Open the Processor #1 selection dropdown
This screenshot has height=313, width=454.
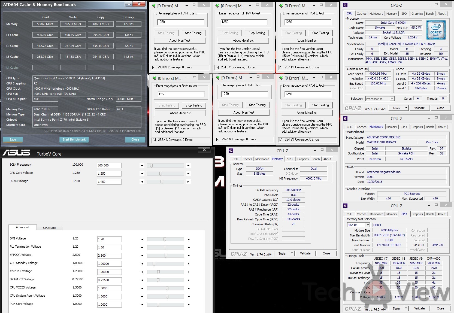380,99
